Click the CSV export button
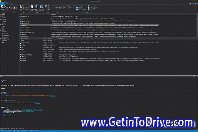The image size is (198, 132). [x=50, y=10]
